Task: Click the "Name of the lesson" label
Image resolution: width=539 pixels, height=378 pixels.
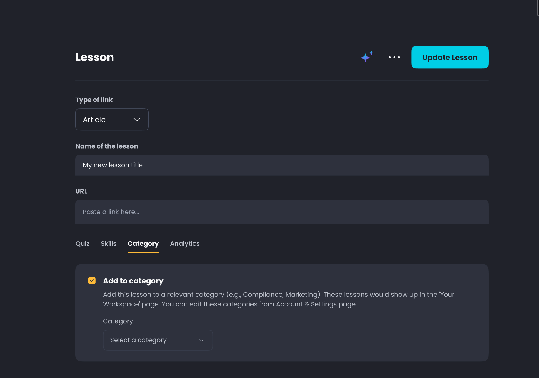Action: pyautogui.click(x=107, y=146)
